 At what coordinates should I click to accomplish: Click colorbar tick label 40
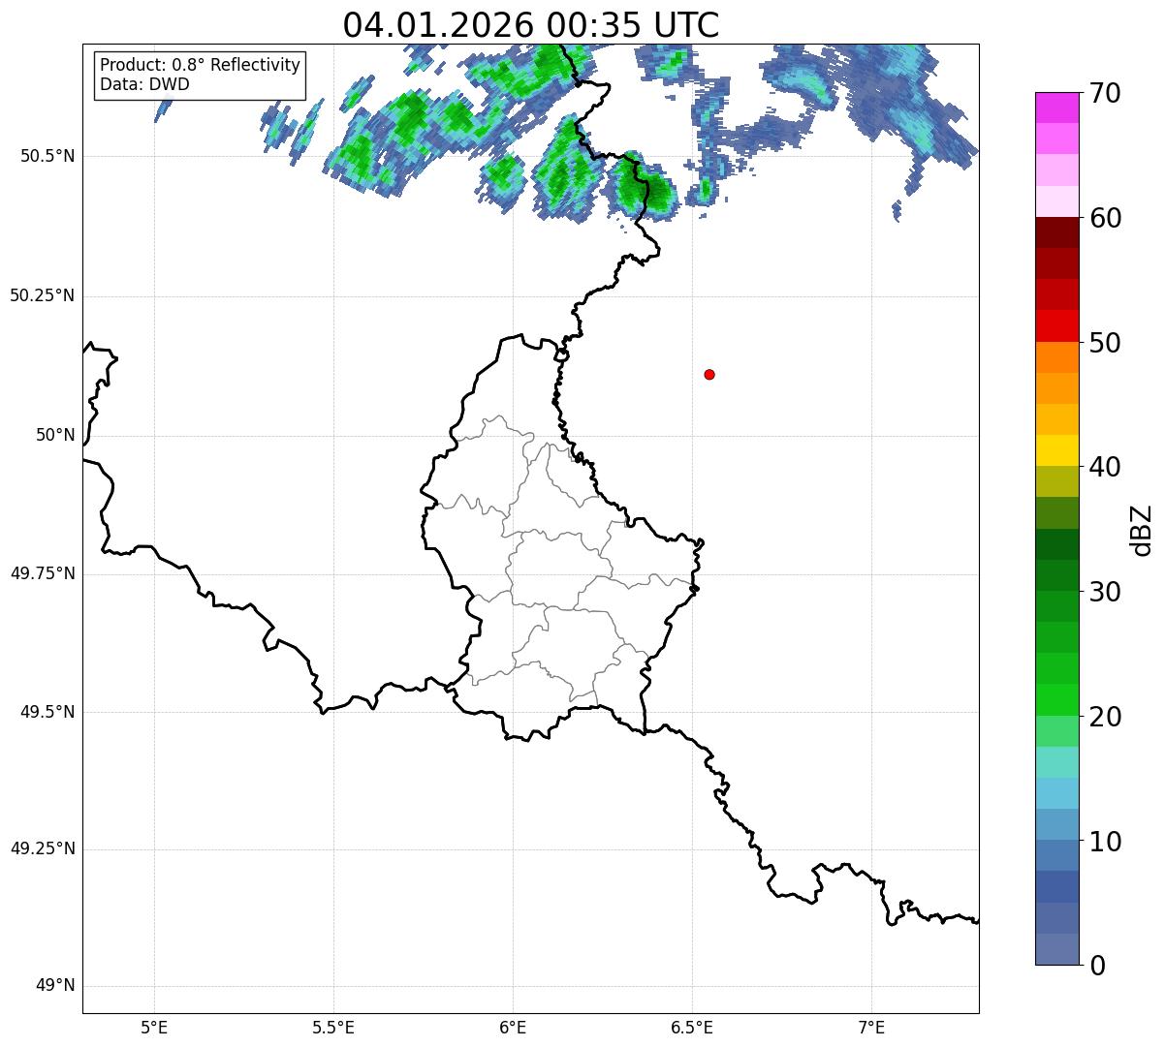(1107, 467)
